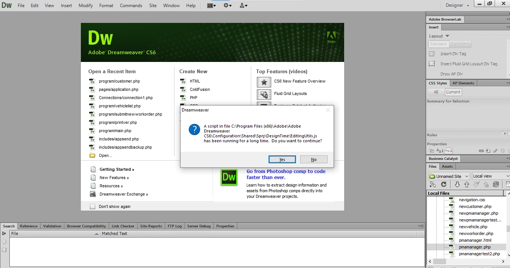Click the Get files down-arrow icon
Viewport: 510px width, 268px height.
click(457, 184)
